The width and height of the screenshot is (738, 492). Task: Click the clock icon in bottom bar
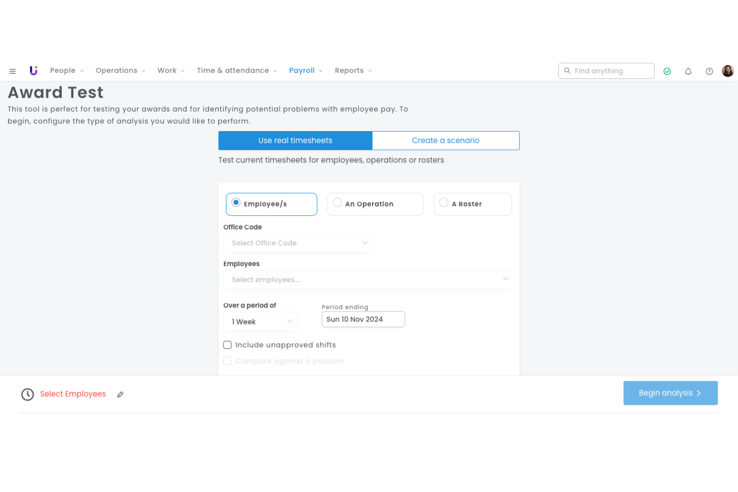(27, 394)
